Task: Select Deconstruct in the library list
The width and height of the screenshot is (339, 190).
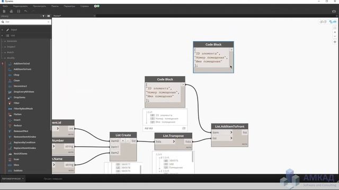Action: 20,86
